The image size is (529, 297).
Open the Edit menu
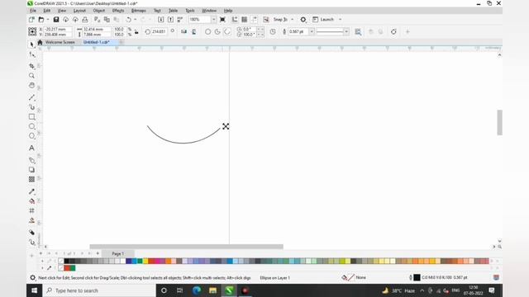(46, 11)
